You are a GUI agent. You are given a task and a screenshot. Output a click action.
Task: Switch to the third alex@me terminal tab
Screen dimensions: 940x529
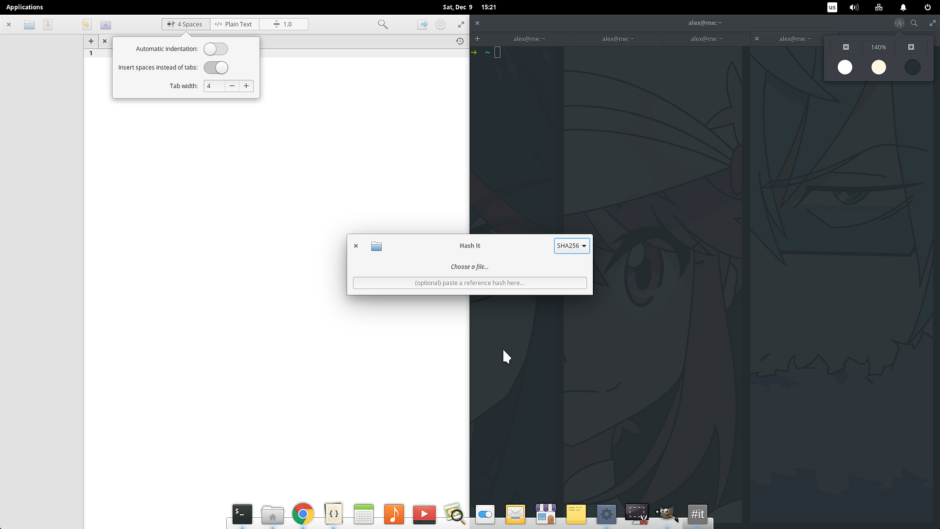(x=706, y=39)
